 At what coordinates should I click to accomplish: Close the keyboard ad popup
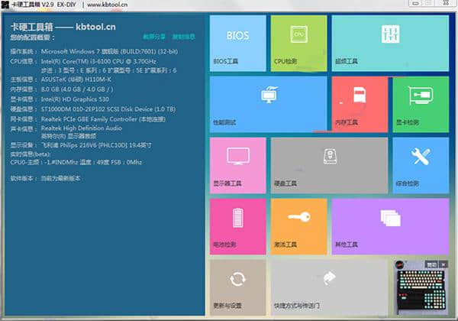click(444, 264)
